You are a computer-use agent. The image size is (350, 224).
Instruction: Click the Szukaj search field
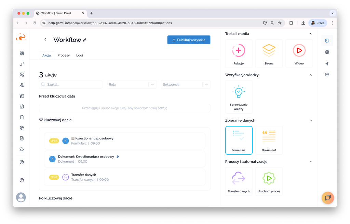click(x=71, y=85)
